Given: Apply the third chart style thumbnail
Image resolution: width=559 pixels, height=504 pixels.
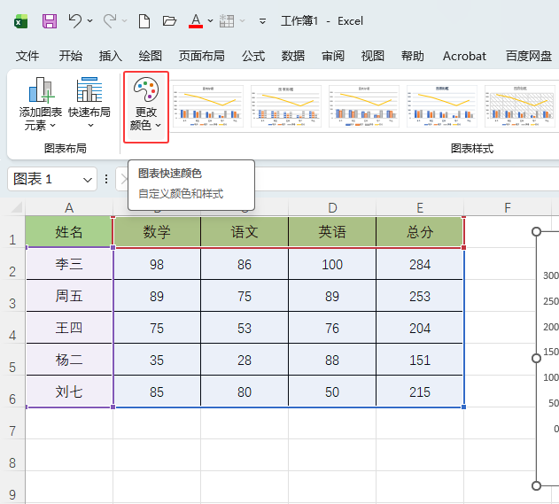Looking at the screenshot, I should 364,106.
